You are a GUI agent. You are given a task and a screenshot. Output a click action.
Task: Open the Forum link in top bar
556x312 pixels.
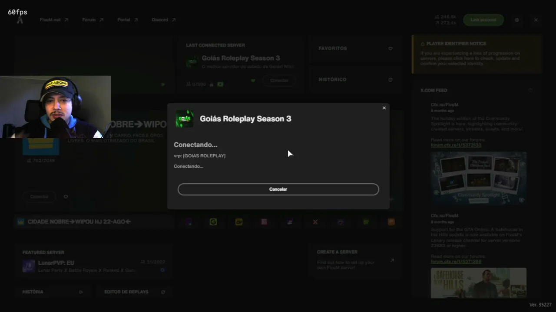click(x=93, y=20)
